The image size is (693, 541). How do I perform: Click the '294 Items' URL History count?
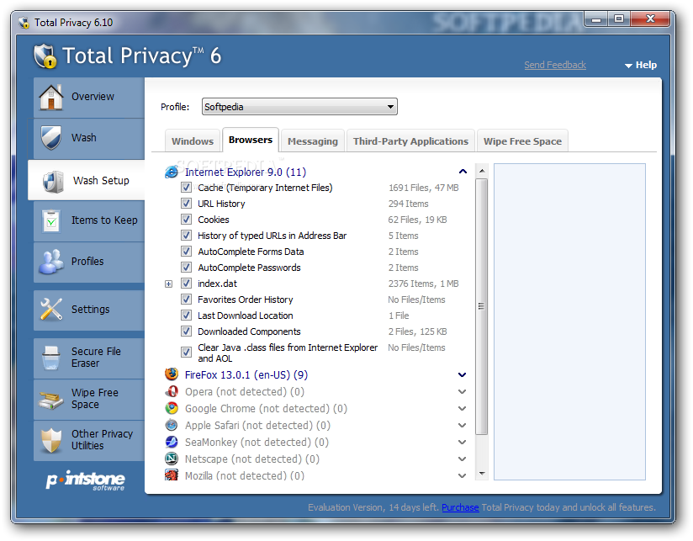[409, 204]
